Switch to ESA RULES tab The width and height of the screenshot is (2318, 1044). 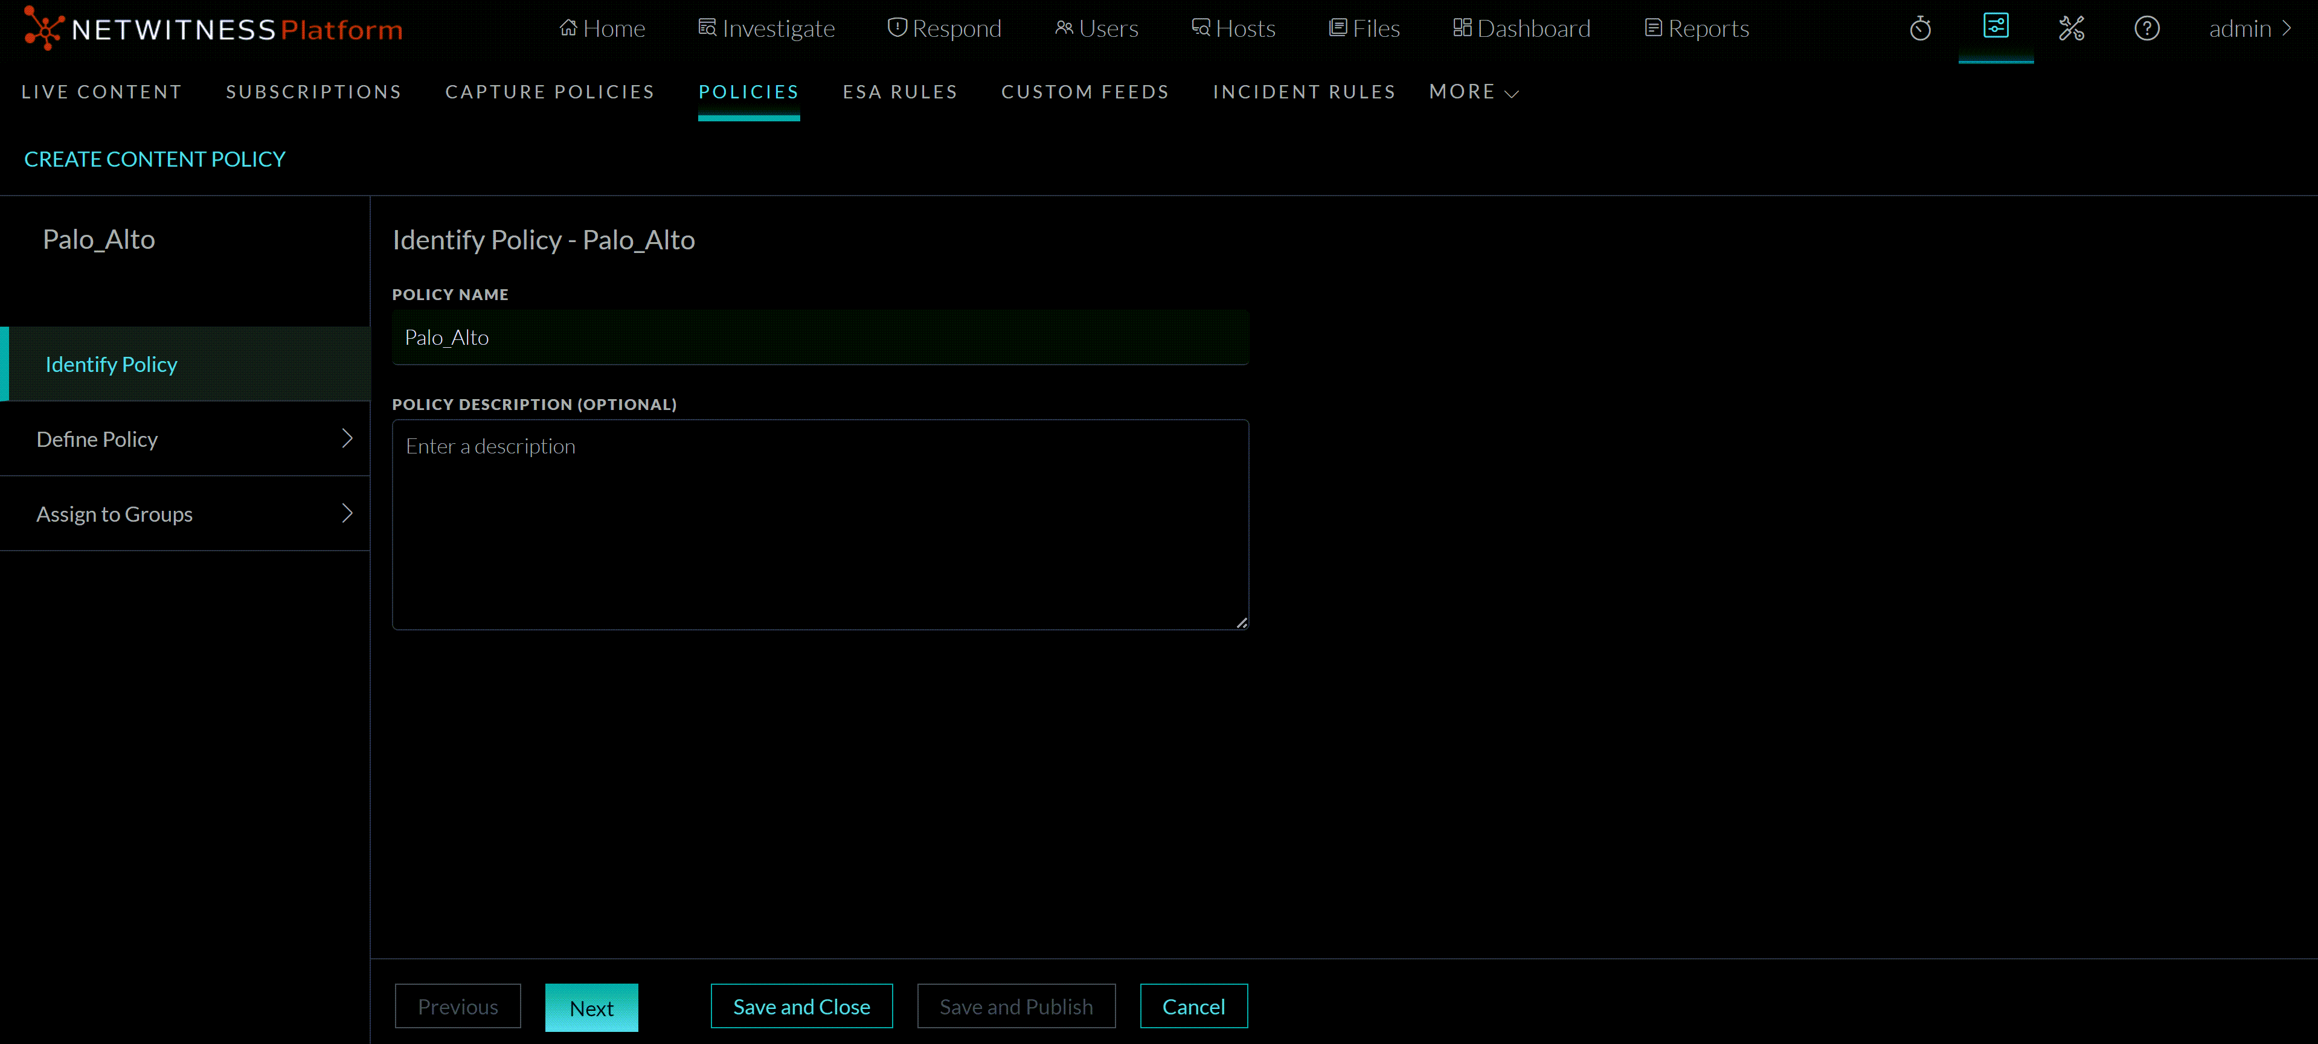coord(900,92)
